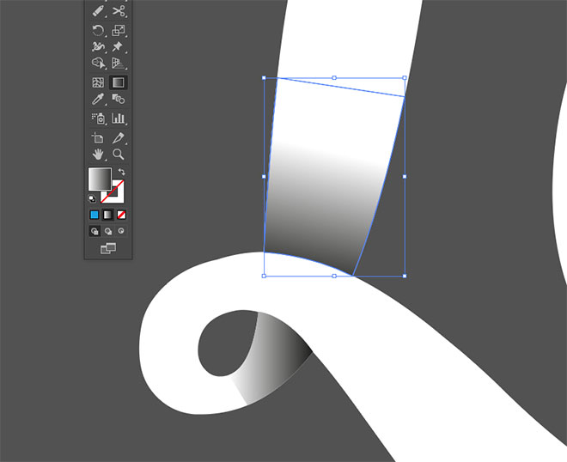The width and height of the screenshot is (567, 462).
Task: Select the Pencil tool
Action: (98, 11)
